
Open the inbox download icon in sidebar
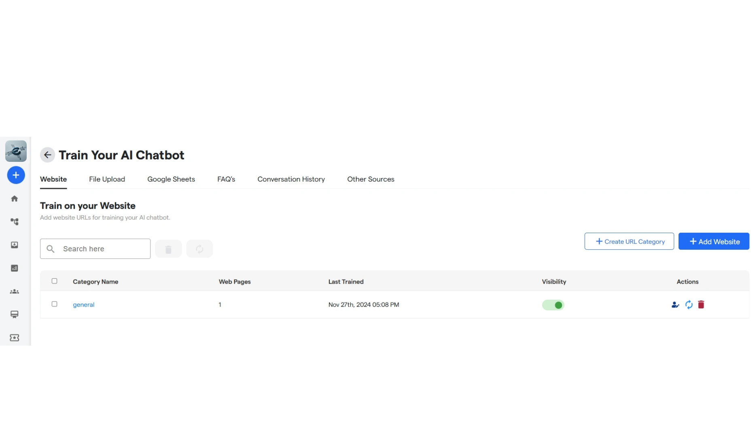point(15,245)
